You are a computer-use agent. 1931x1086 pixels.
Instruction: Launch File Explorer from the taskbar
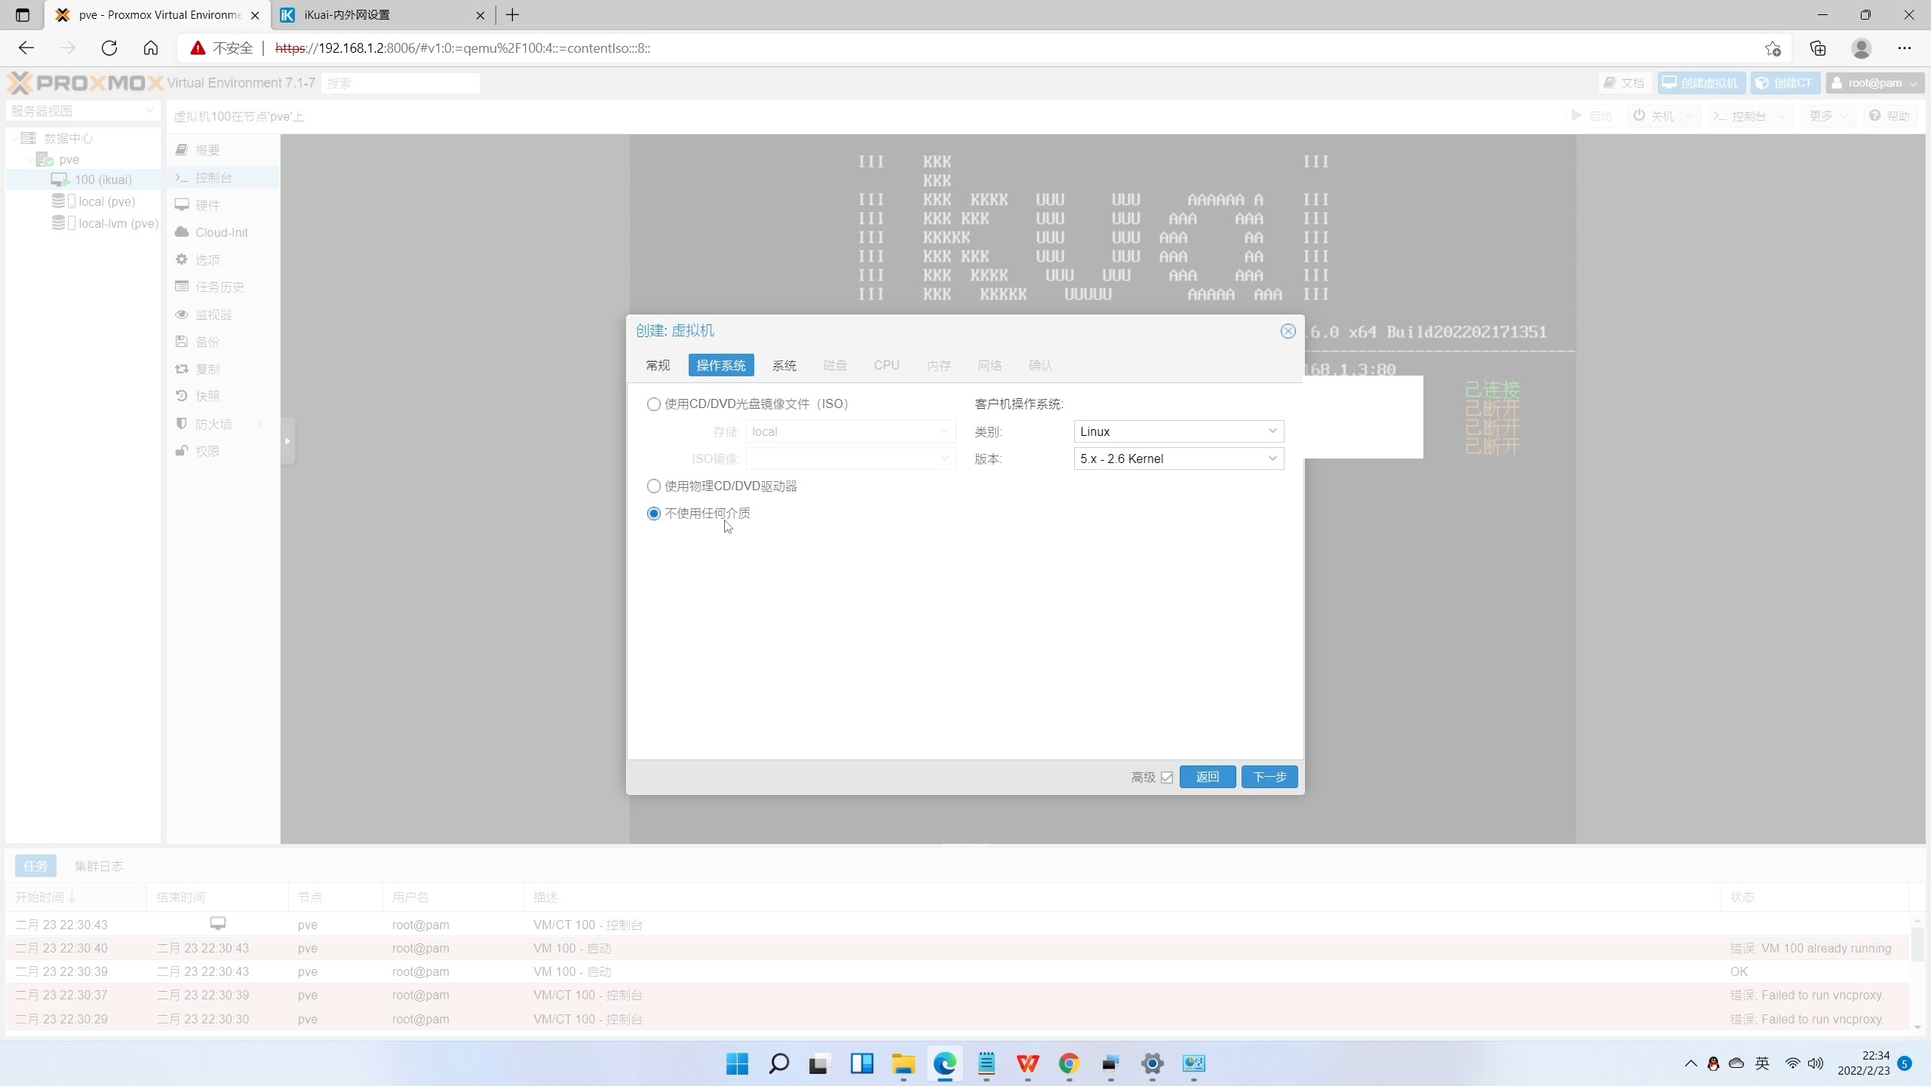pos(903,1063)
